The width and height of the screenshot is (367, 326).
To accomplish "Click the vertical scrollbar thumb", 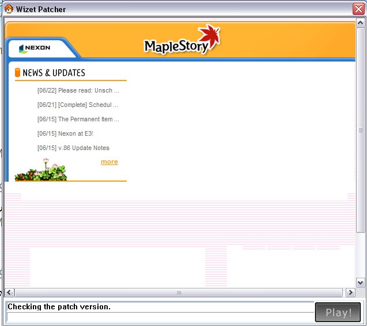I will [360, 130].
